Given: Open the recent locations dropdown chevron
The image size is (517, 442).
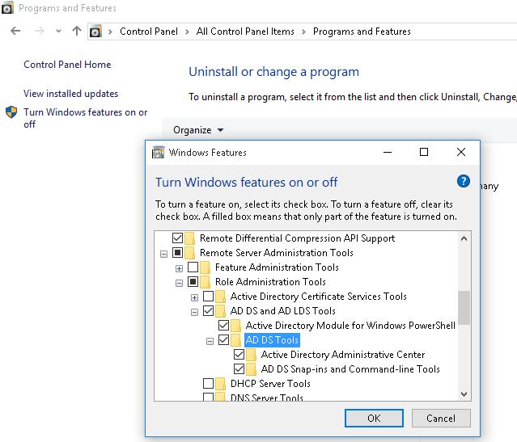Looking at the screenshot, I should pyautogui.click(x=58, y=32).
